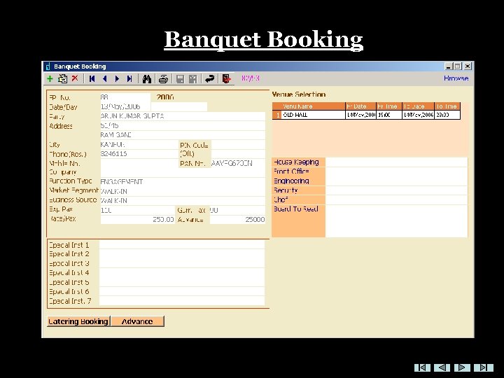The width and height of the screenshot is (504, 378).
Task: Click the Security instruction field
Action: pos(396,190)
